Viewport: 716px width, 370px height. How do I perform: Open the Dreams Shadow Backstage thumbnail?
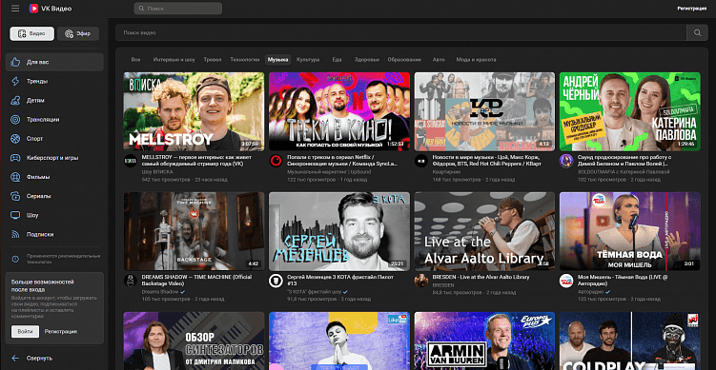194,231
